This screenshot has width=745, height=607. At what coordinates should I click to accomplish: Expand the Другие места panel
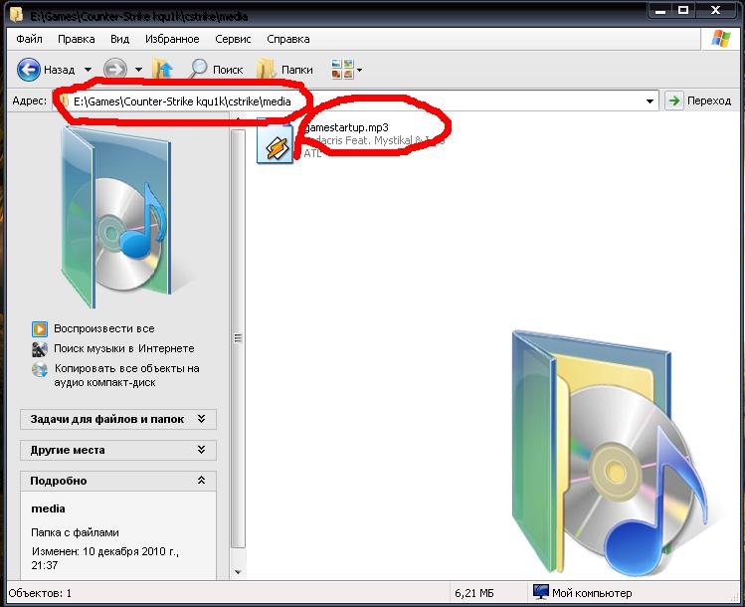pyautogui.click(x=118, y=450)
